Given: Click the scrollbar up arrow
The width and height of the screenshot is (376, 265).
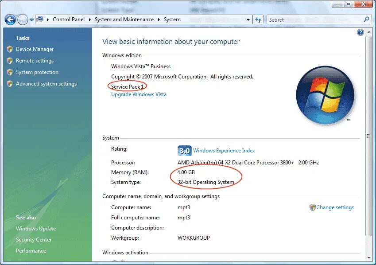Looking at the screenshot, I should 368,32.
